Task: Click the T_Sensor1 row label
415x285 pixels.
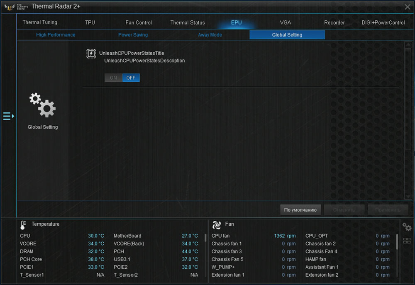Action: (32, 275)
